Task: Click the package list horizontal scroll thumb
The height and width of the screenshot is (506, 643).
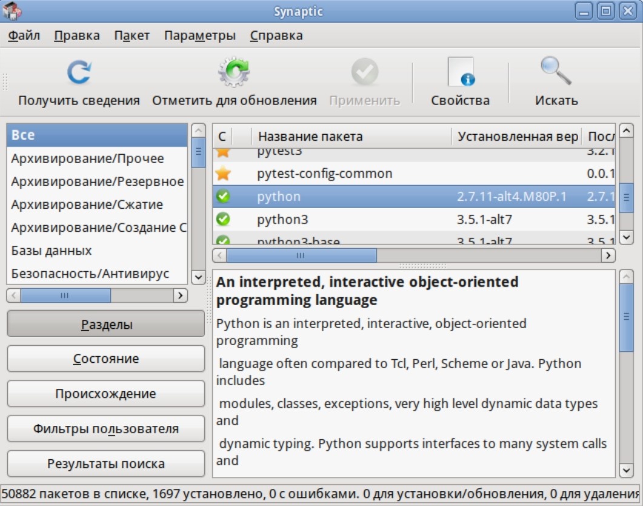Action: click(301, 255)
